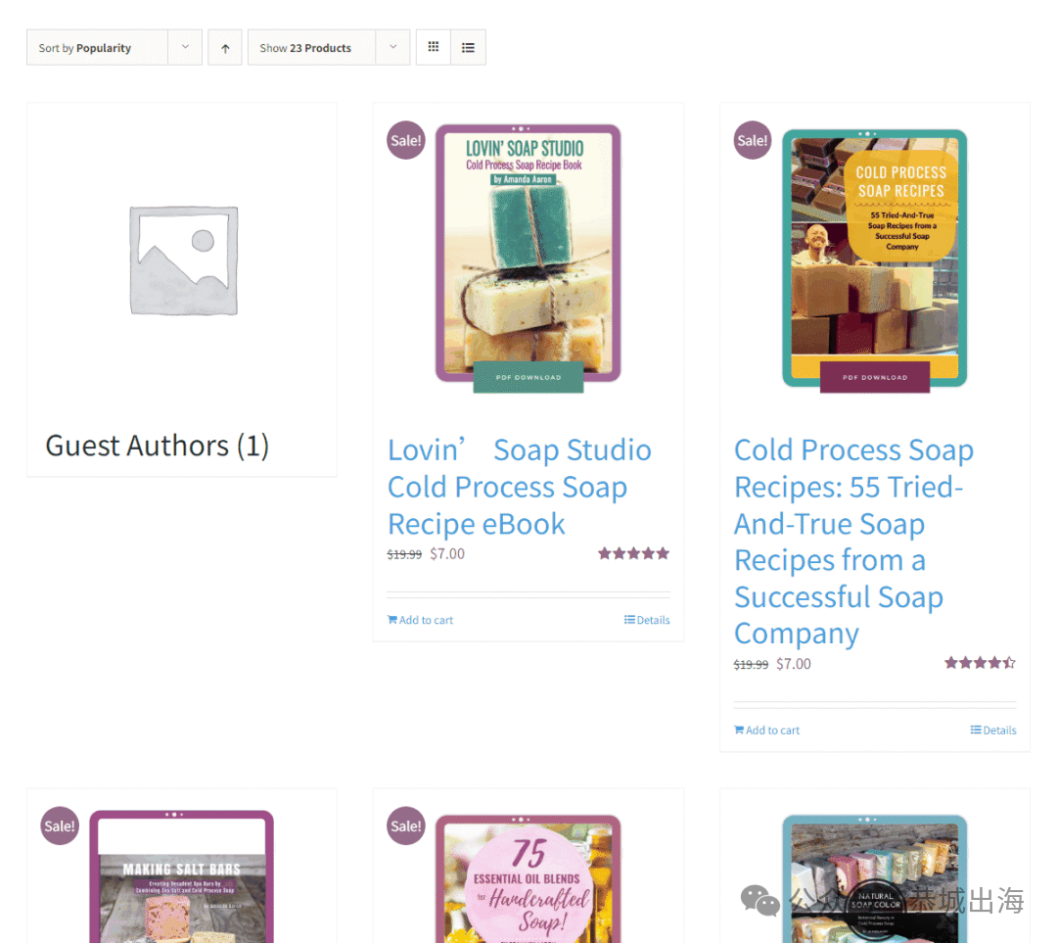Click five-star rating of Lovin' Soap Studio eBook

tap(633, 554)
